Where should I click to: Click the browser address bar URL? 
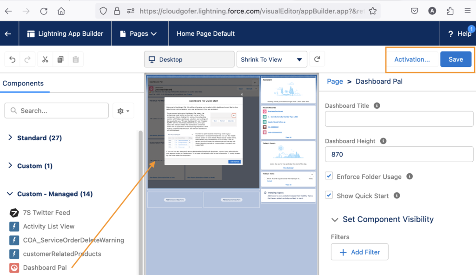[251, 11]
